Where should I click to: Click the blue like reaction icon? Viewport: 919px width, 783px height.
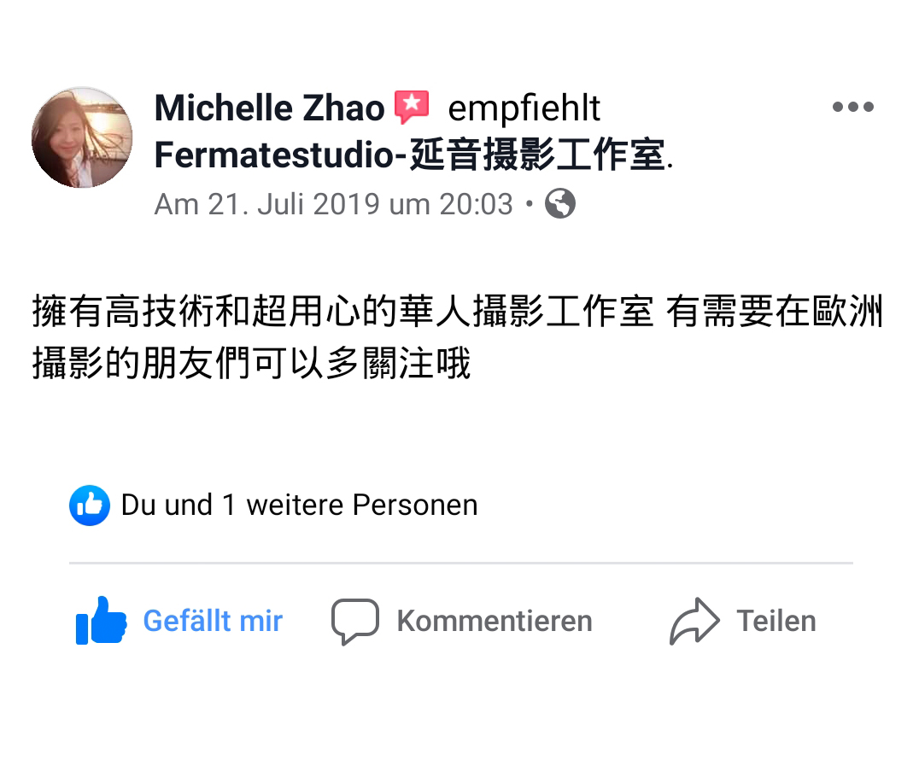pos(89,505)
